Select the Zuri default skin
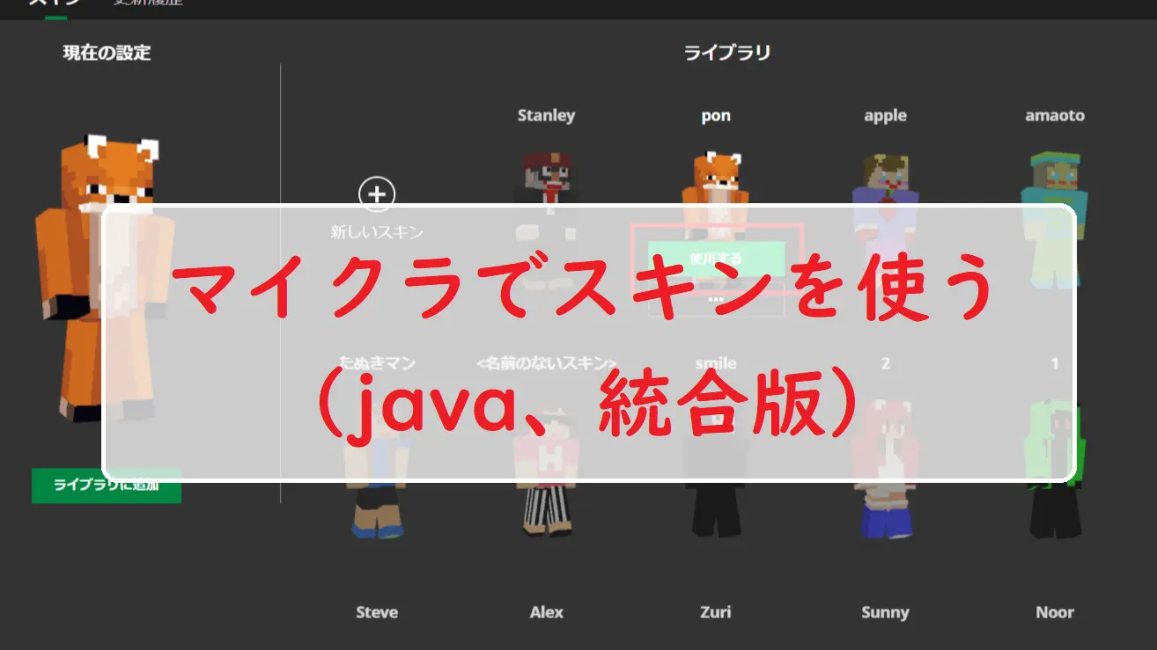This screenshot has height=650, width=1157. [x=715, y=612]
